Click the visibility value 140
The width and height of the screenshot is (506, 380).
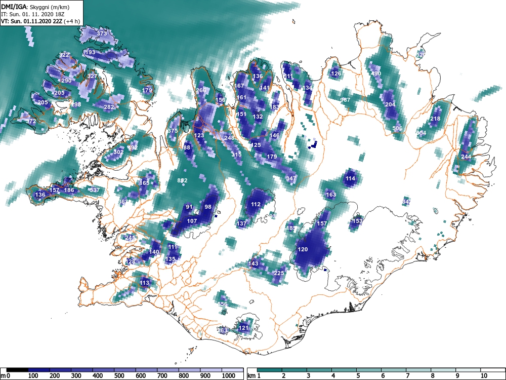pyautogui.click(x=154, y=252)
